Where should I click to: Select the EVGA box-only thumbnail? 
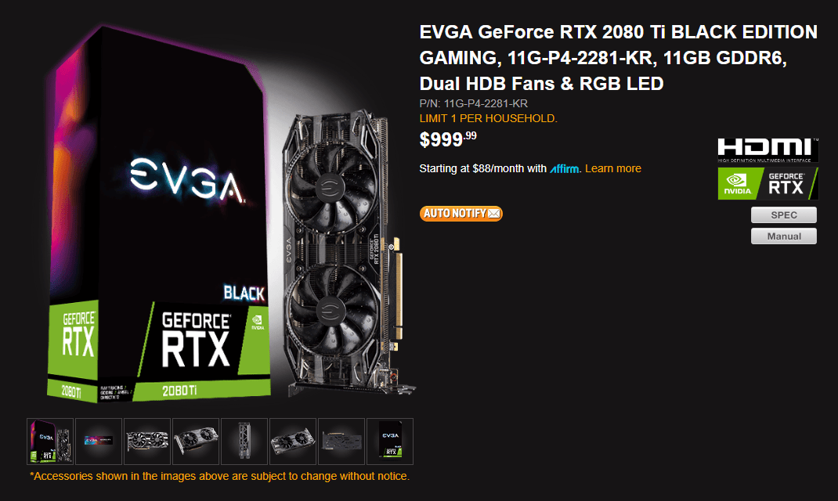click(x=389, y=442)
